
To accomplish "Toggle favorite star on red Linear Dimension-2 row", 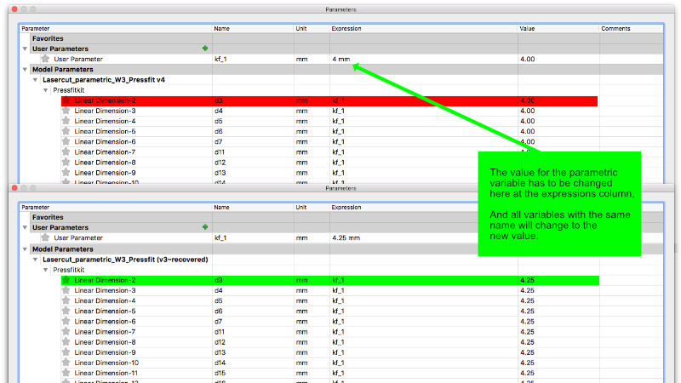I will point(66,100).
